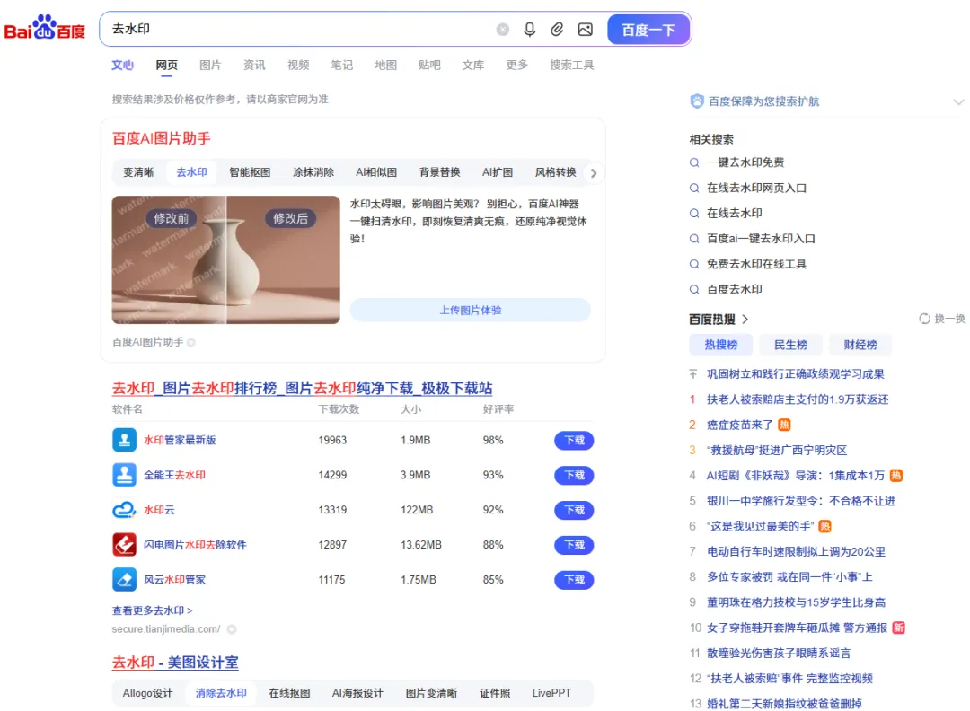Refresh hot list with 换一换

click(942, 319)
